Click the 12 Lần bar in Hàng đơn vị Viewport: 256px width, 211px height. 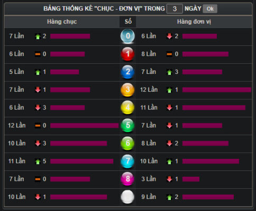217,90
